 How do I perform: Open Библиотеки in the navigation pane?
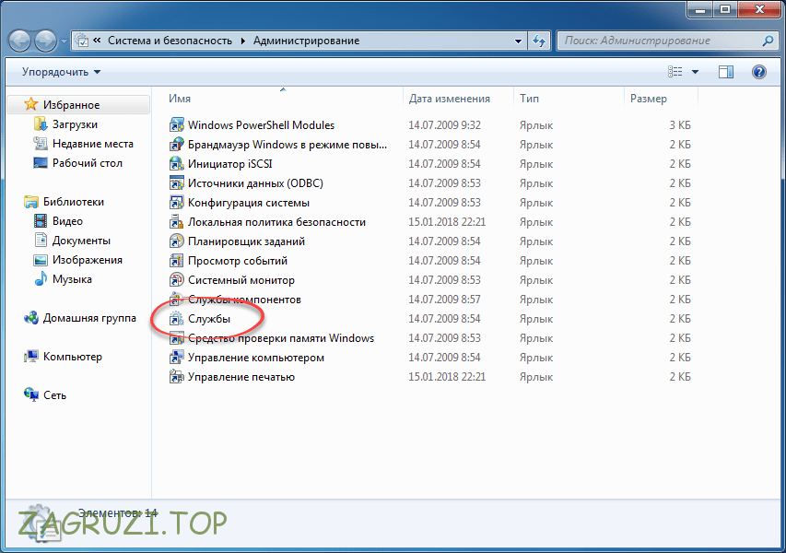74,202
